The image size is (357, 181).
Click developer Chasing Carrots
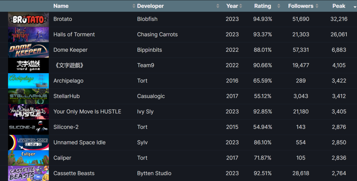[157, 34]
